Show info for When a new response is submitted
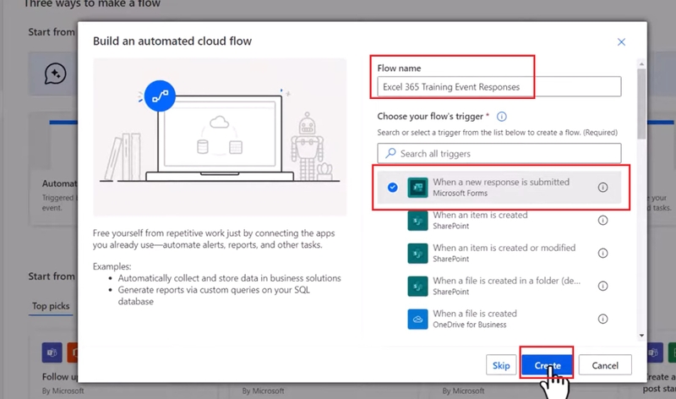 [602, 187]
